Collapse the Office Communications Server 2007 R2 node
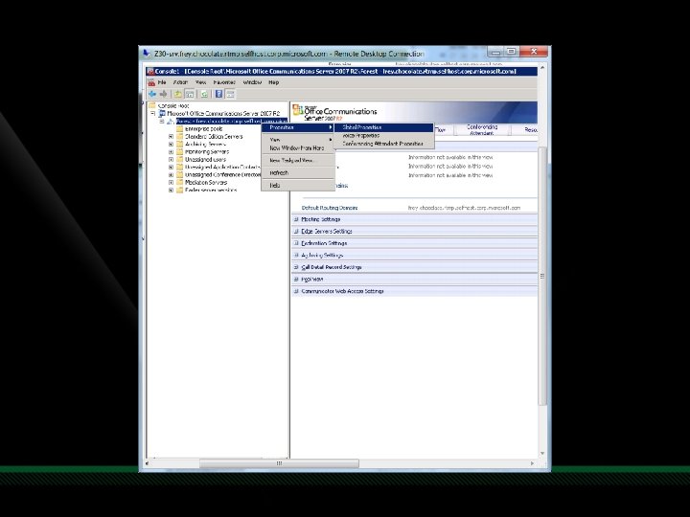 (x=153, y=113)
